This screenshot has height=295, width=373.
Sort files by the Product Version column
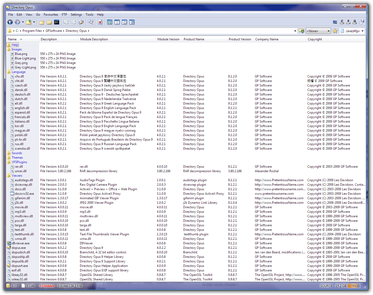(x=240, y=39)
